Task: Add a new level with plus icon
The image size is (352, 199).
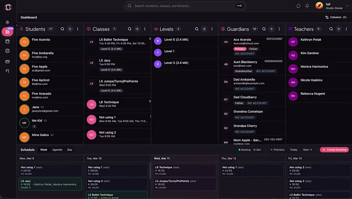Action: (x=204, y=29)
